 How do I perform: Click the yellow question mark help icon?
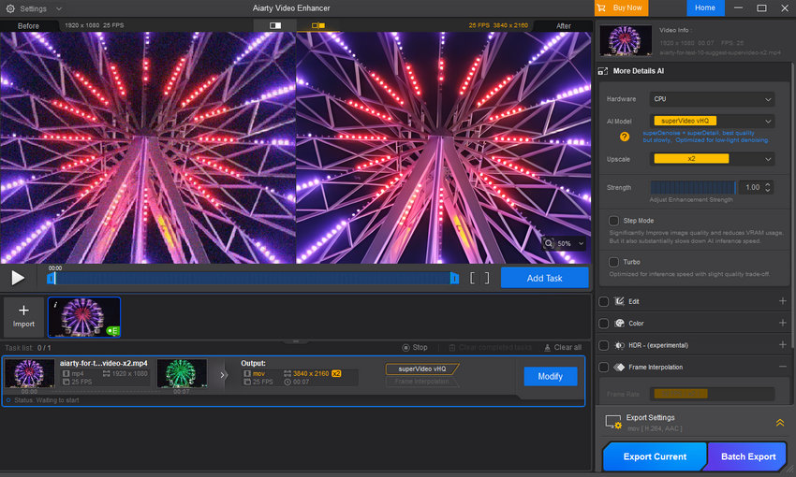point(625,137)
